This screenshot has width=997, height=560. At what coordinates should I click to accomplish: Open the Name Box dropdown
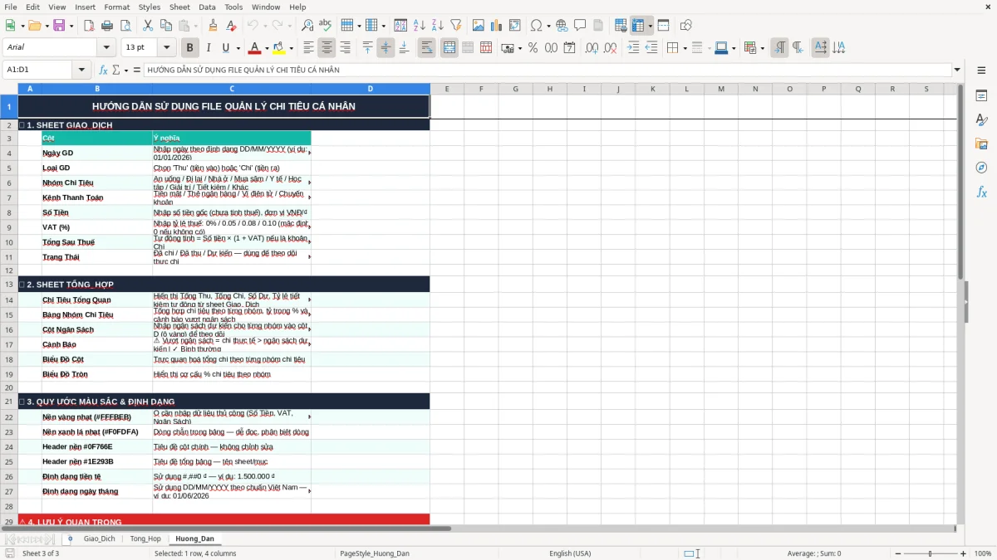click(x=81, y=70)
